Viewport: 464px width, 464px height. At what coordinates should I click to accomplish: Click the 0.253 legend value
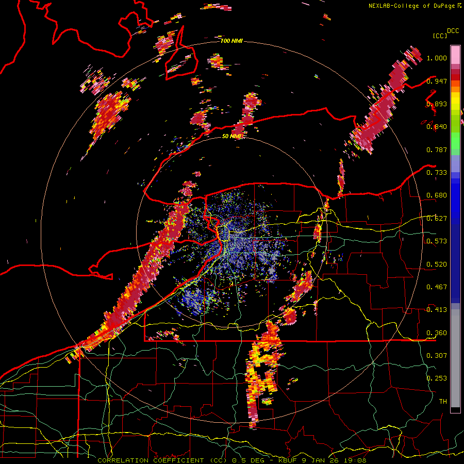click(437, 378)
